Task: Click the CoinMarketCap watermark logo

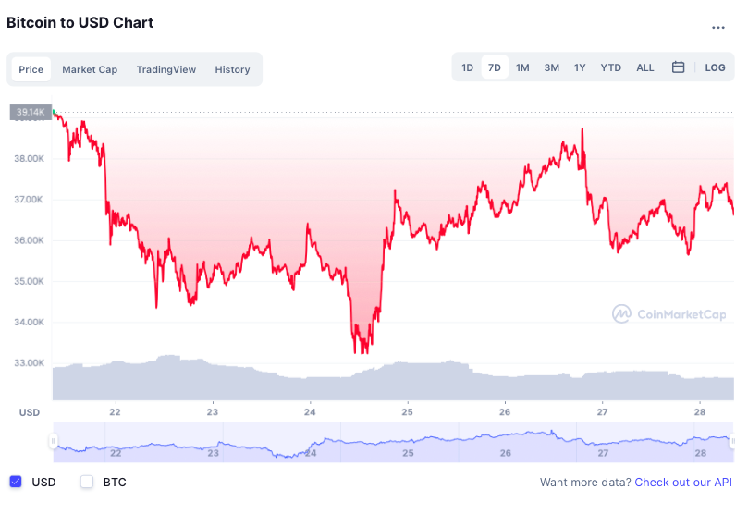Action: click(668, 314)
